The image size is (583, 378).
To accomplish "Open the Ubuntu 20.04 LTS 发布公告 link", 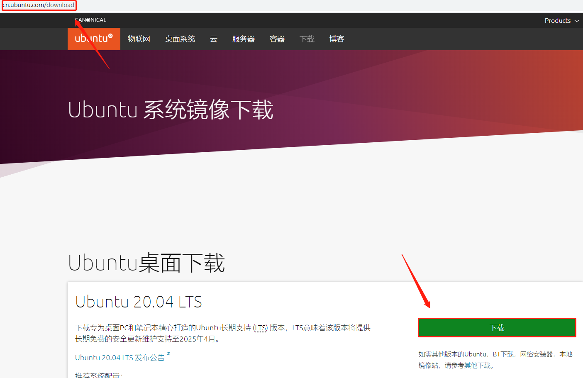I will [120, 358].
